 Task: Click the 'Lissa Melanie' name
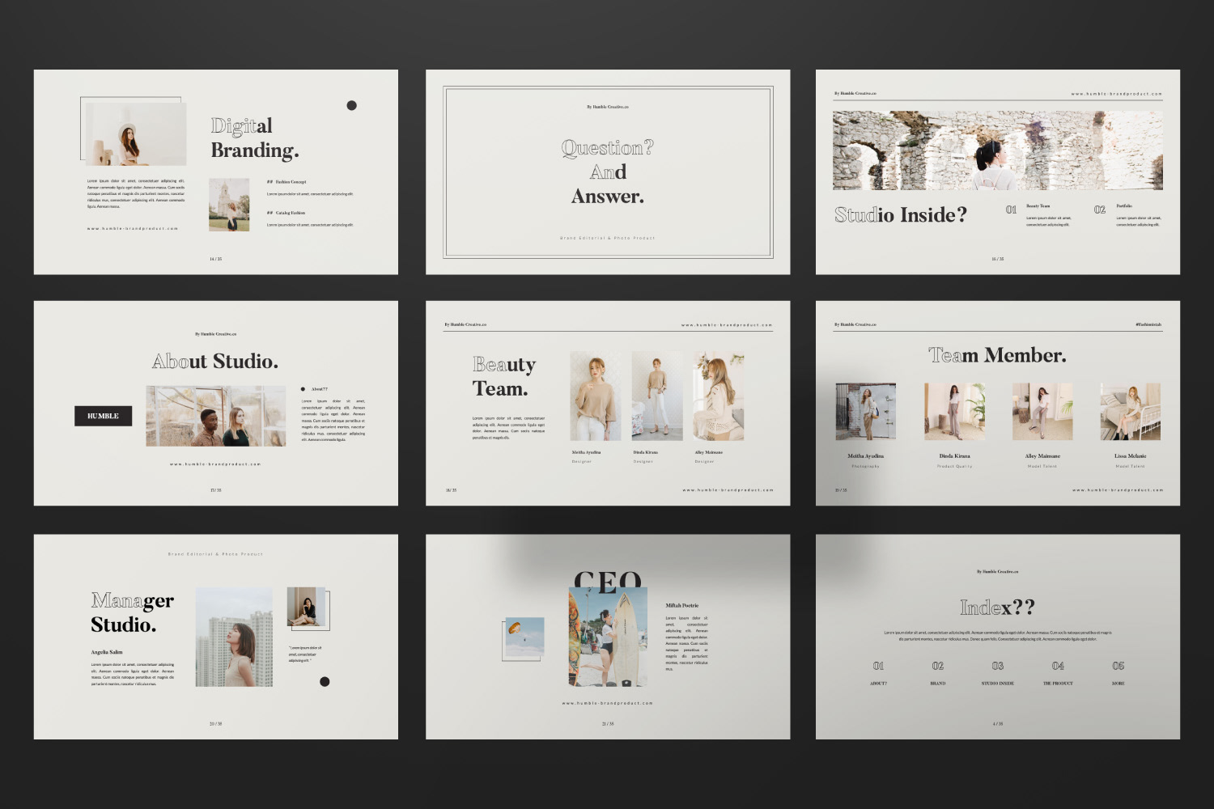tap(1131, 456)
